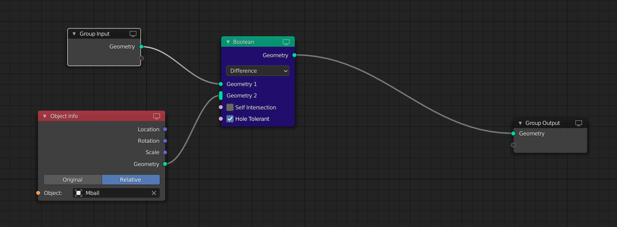Select the Group Output node title
Screen dimensions: 617x227
[543, 123]
